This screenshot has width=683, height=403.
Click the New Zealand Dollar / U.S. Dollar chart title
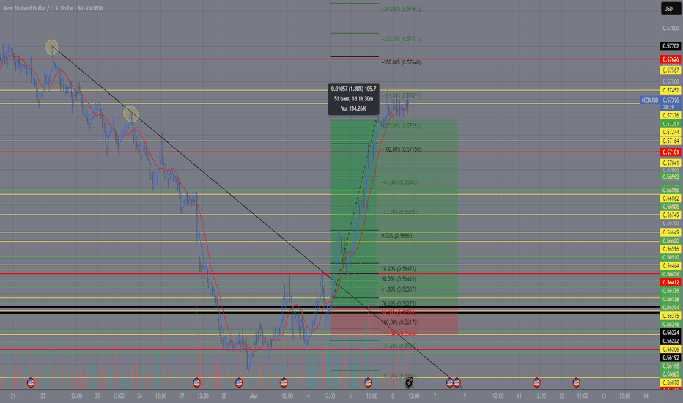(x=53, y=8)
